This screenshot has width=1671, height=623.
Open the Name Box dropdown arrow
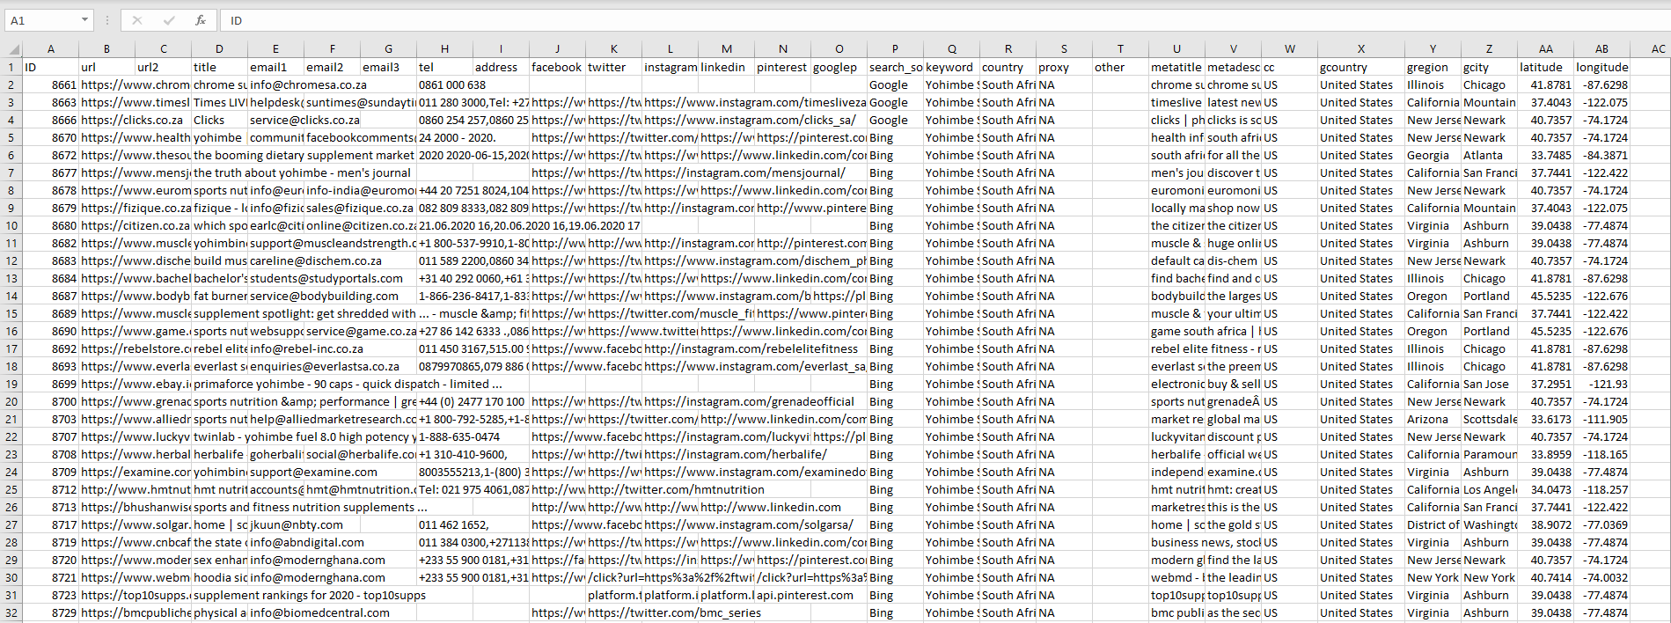pos(85,20)
